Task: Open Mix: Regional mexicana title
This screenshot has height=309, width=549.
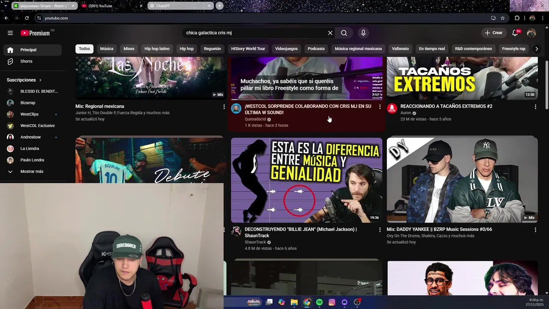Action: click(x=100, y=106)
